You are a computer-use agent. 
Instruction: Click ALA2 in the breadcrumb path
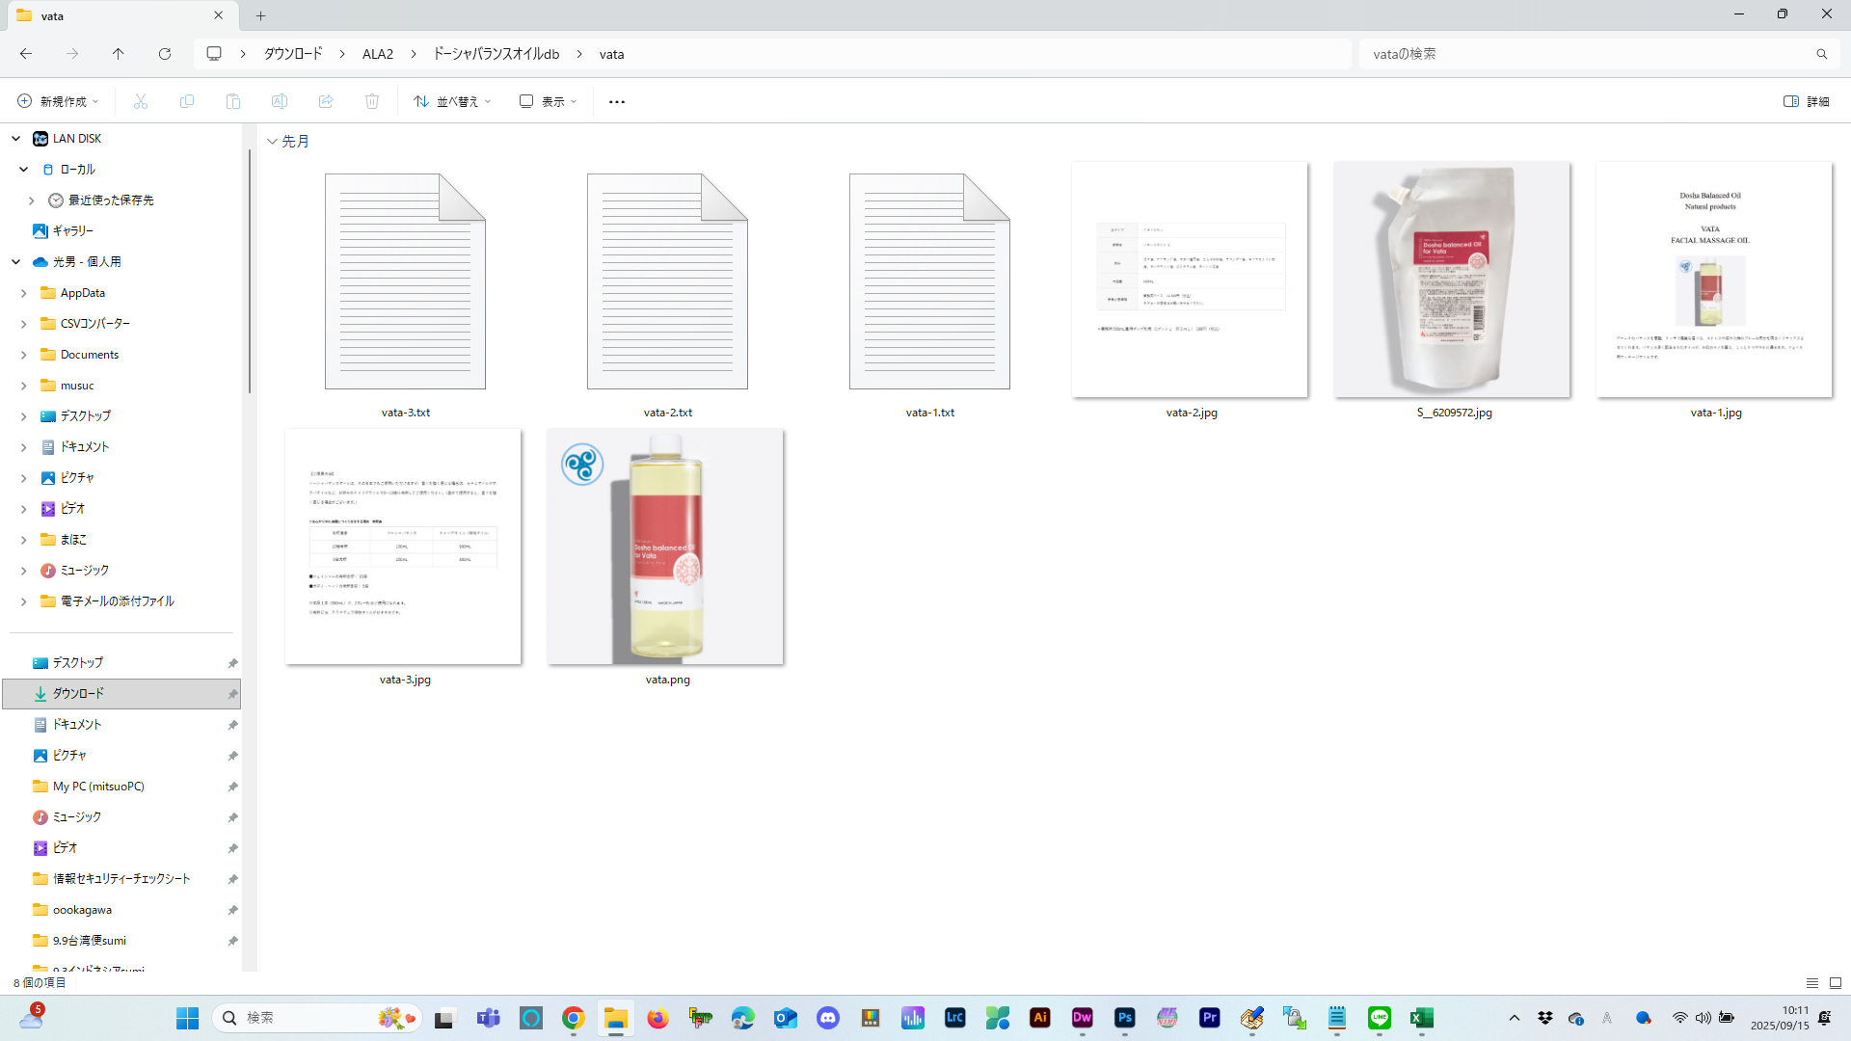(x=378, y=54)
